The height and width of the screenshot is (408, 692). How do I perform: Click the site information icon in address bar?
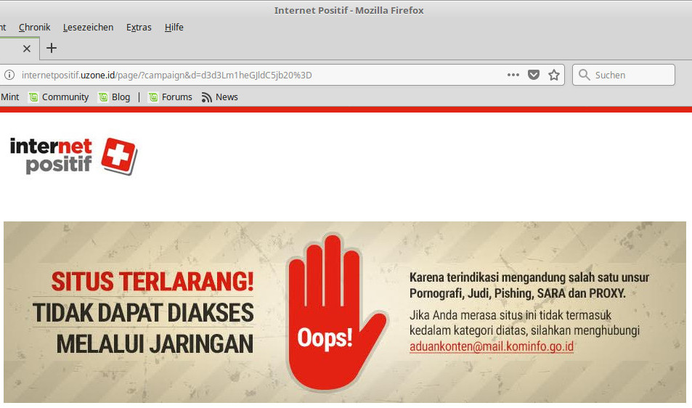coord(9,75)
